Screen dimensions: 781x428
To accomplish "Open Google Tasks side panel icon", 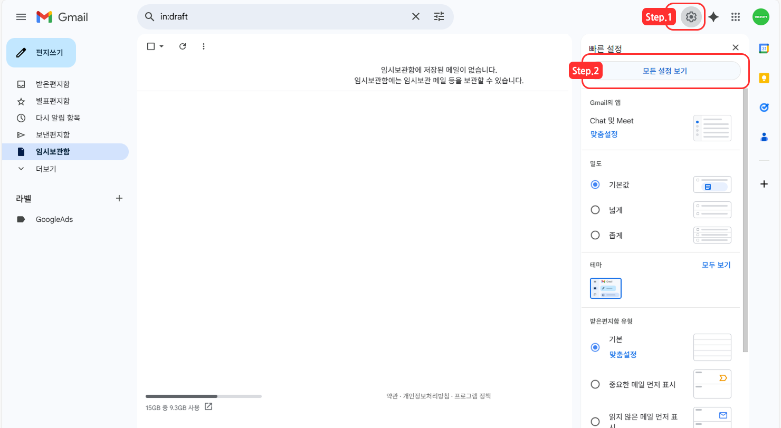I will [764, 108].
